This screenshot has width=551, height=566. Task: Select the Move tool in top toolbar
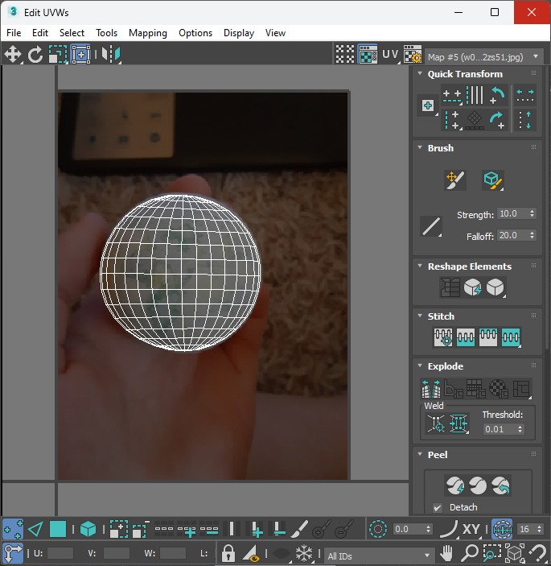coord(13,55)
